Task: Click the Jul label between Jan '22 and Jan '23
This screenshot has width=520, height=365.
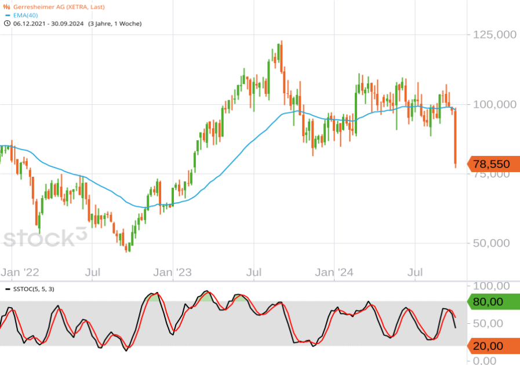Action: click(x=93, y=272)
